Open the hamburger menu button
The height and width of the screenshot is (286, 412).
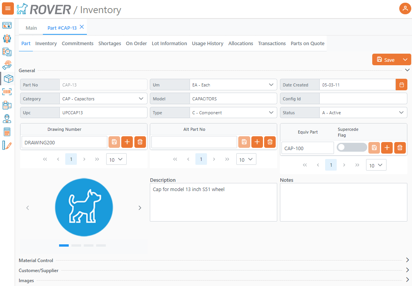8,8
